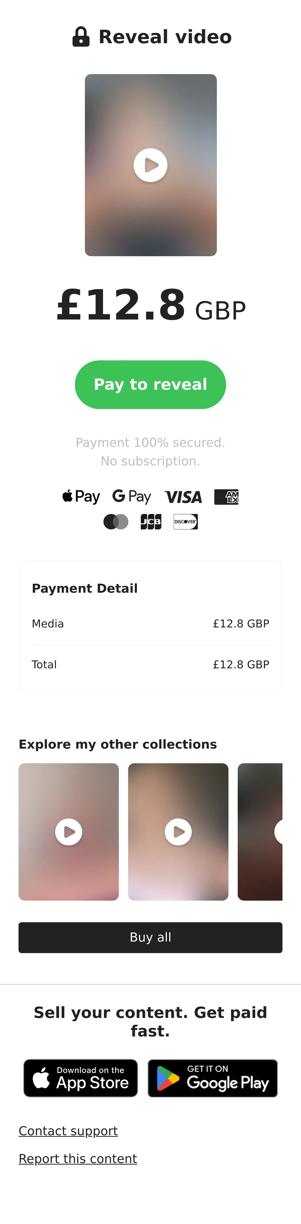This screenshot has height=1224, width=301.
Task: Click the Google Pay logo
Action: [x=132, y=496]
